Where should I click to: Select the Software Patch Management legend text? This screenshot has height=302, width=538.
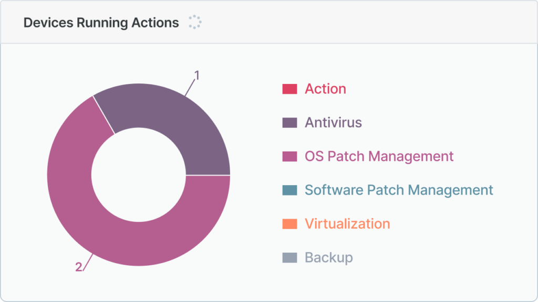(x=399, y=190)
